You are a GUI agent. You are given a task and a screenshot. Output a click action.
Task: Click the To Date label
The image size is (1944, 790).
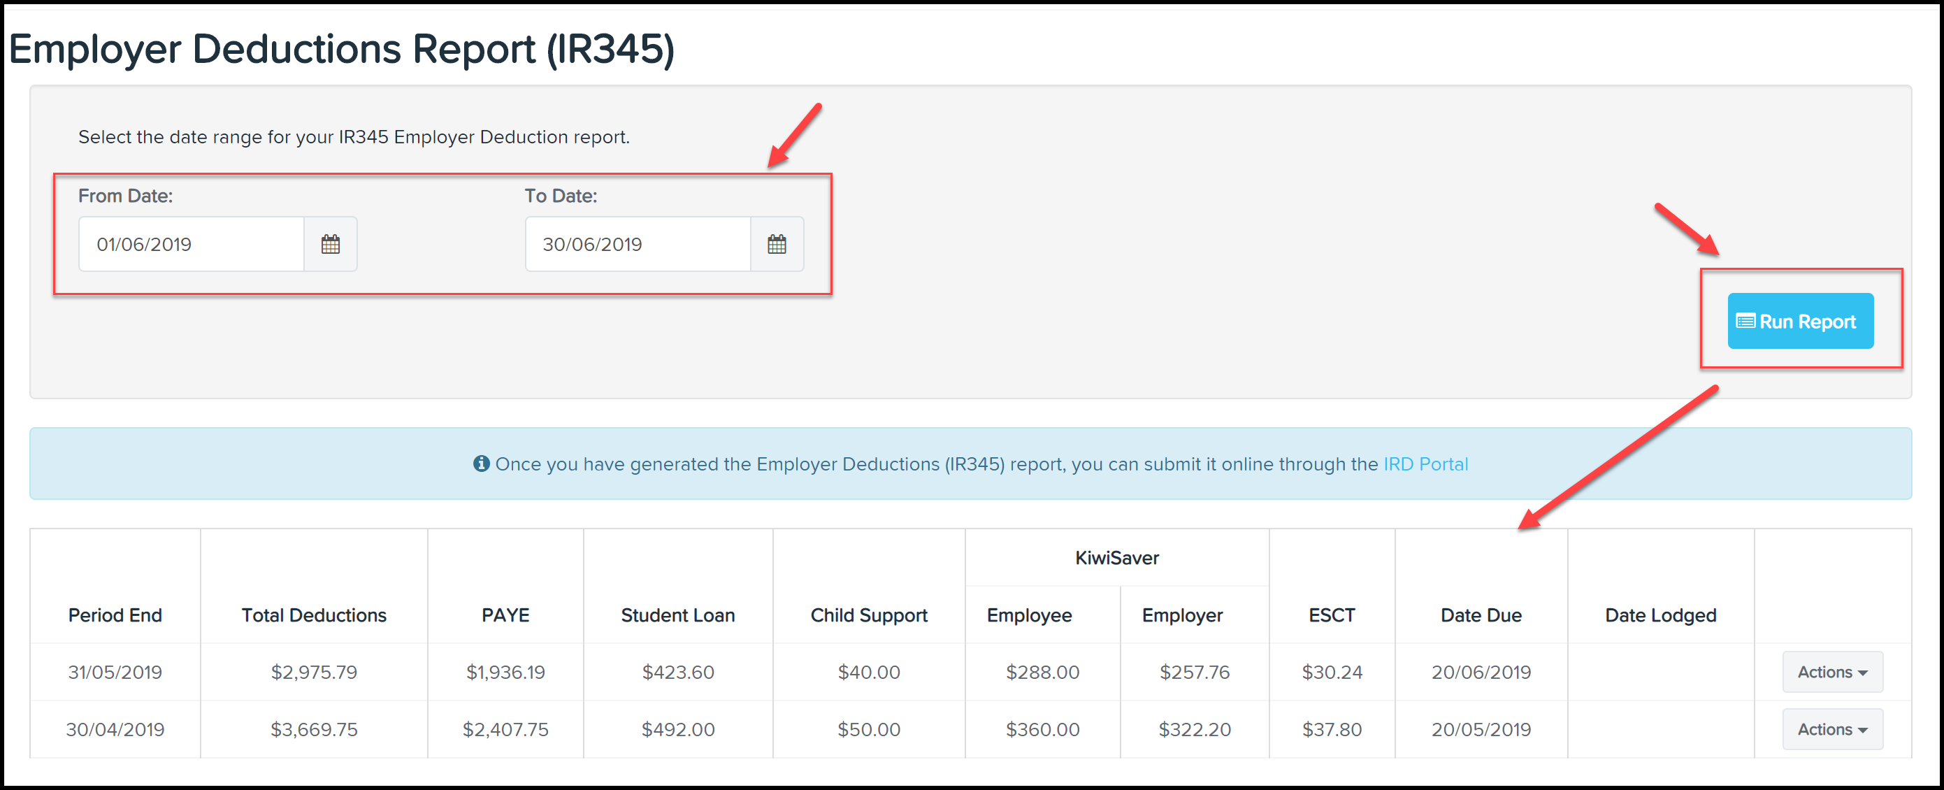pyautogui.click(x=561, y=196)
